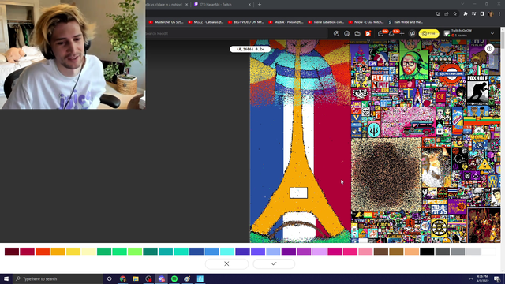Select the dark purple color swatch
This screenshot has height=284, width=505.
[x=289, y=251]
